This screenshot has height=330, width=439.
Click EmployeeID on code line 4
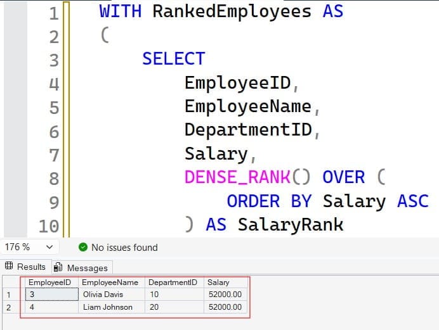[x=238, y=83]
